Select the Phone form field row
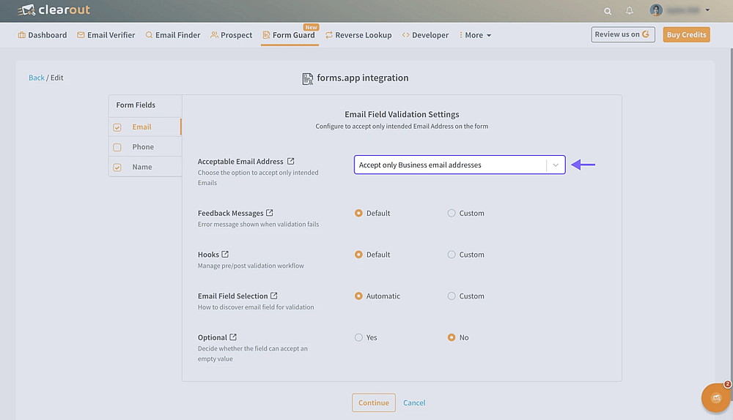 point(145,147)
